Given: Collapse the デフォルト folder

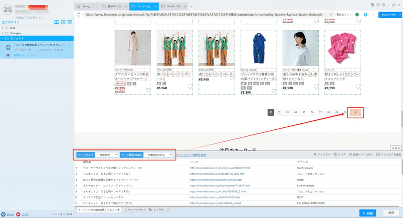Looking at the screenshot, I should 3,39.
